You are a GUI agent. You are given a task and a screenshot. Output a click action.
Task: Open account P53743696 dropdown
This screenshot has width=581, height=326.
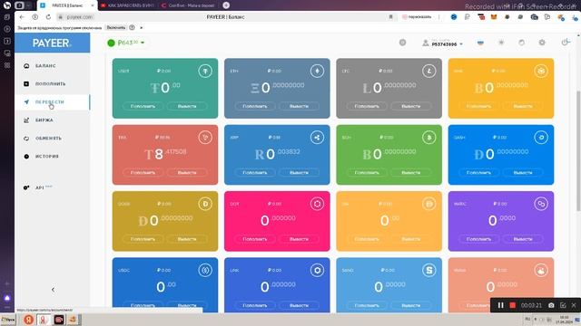click(x=443, y=43)
